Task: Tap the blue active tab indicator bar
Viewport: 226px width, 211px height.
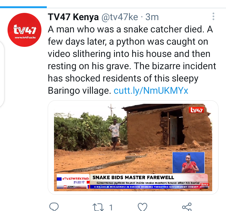Action: 23,7
